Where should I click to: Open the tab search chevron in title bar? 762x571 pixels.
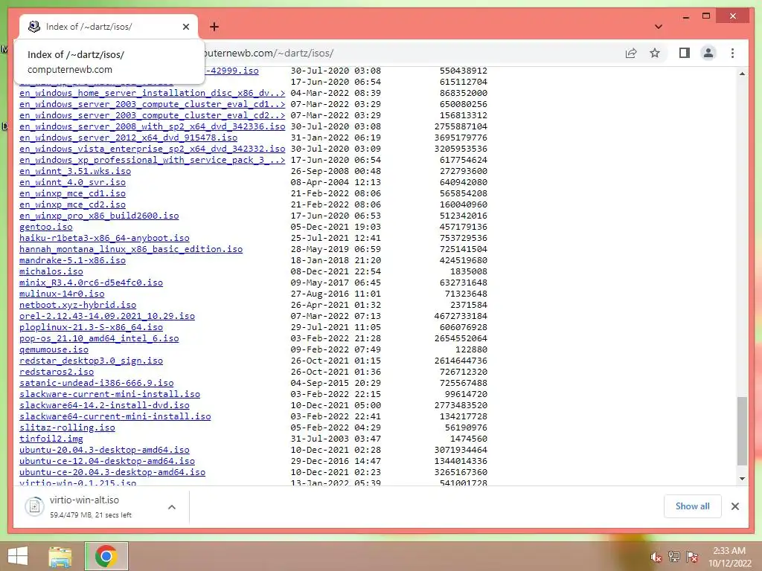(659, 27)
